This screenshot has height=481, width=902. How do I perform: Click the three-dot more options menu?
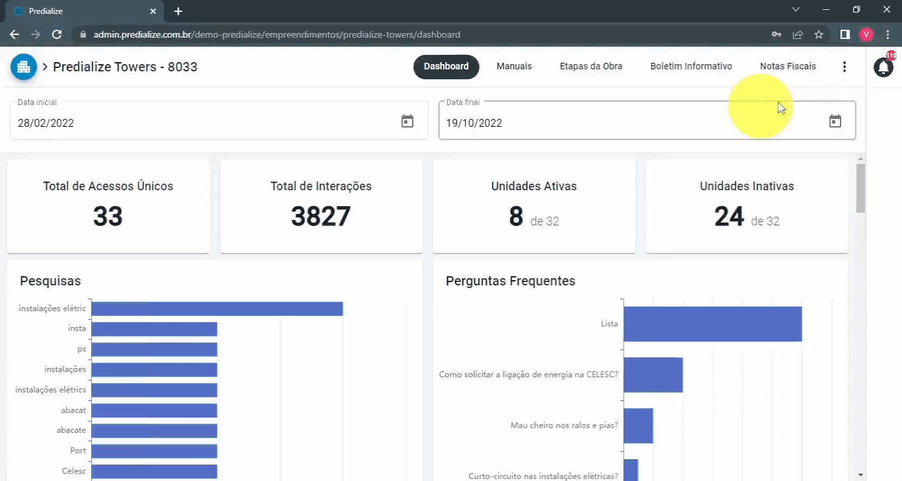[844, 67]
